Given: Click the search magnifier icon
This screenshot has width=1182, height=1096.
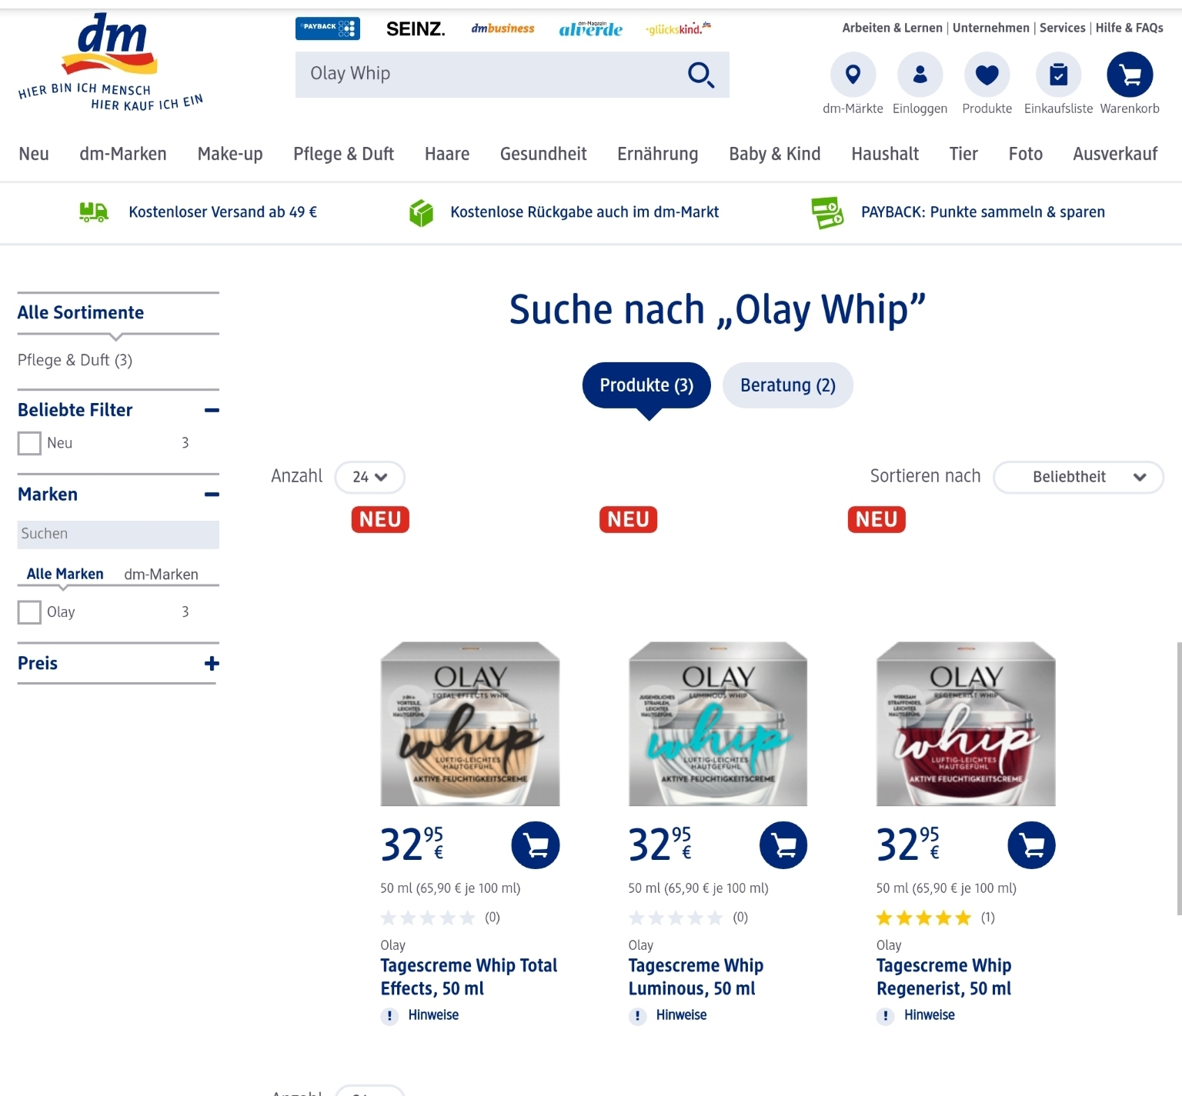Looking at the screenshot, I should 701,75.
